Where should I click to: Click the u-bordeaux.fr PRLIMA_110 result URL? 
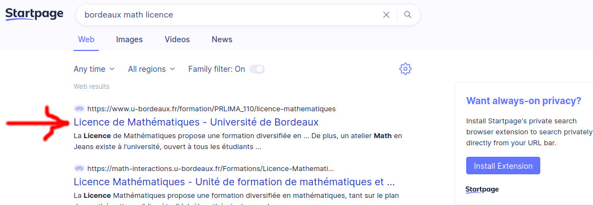click(211, 109)
